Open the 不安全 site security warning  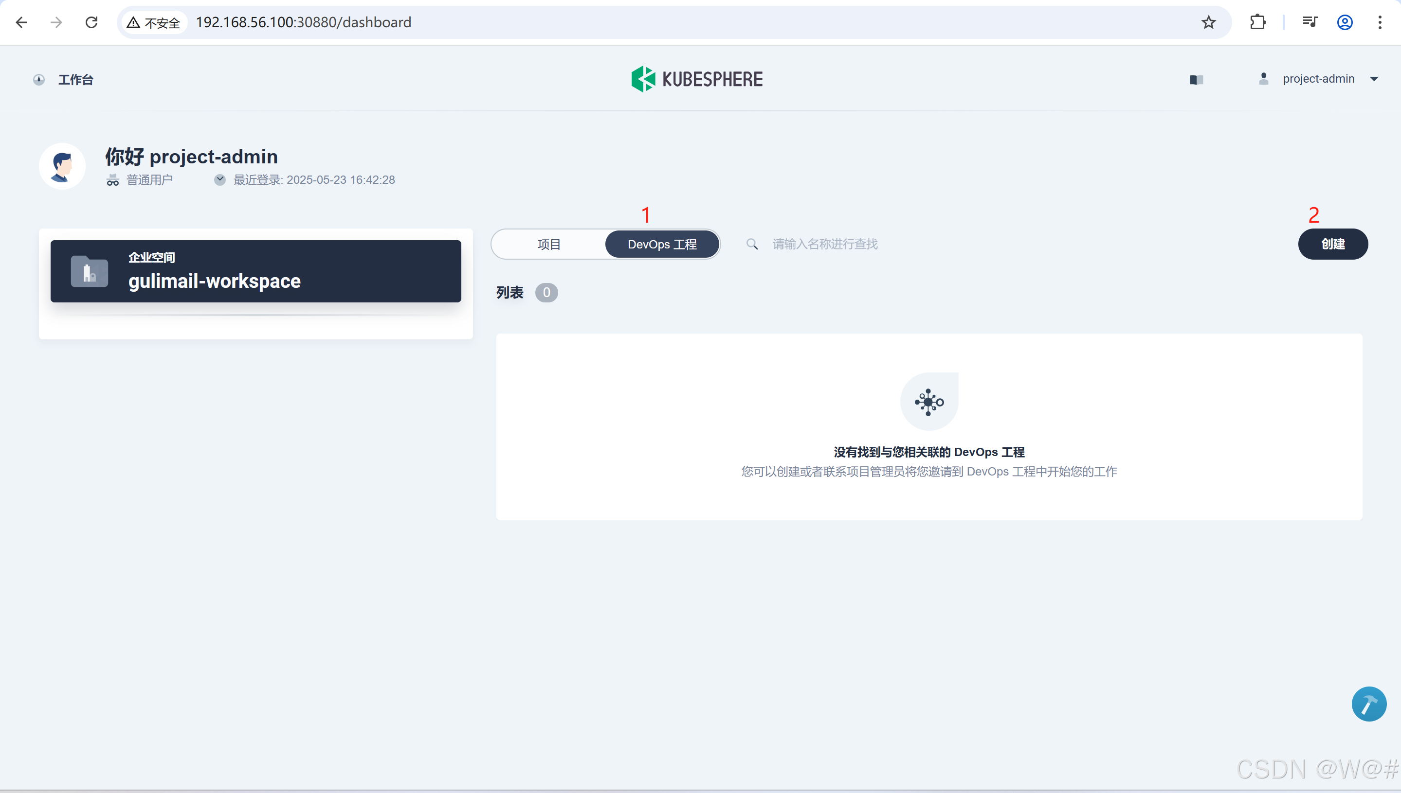pos(154,22)
